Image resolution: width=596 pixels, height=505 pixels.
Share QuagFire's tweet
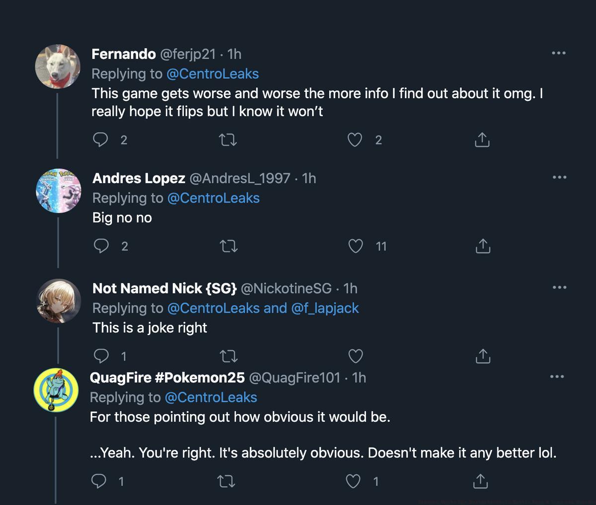coord(480,481)
